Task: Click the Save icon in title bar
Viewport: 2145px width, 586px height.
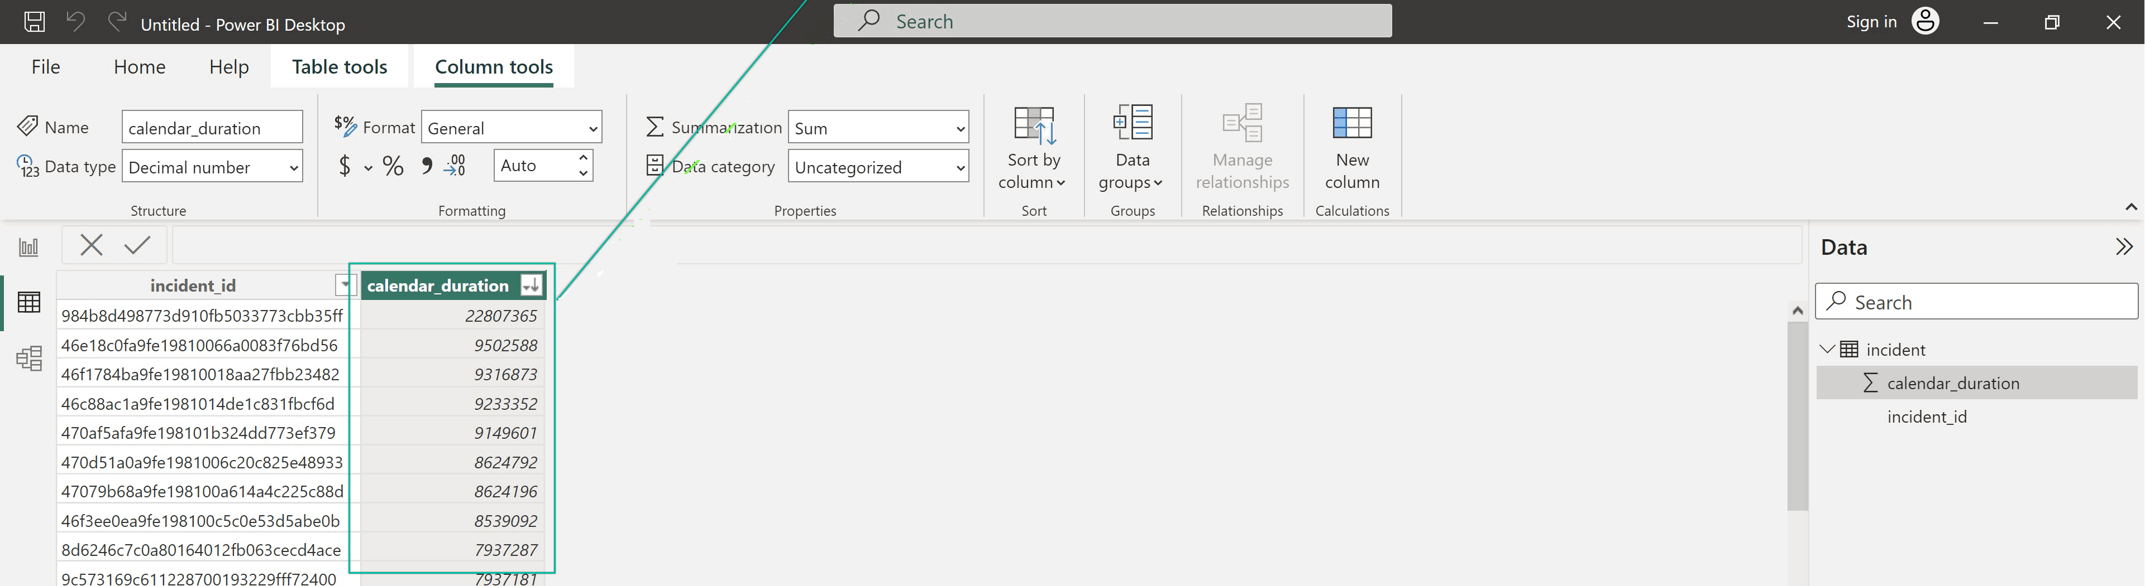Action: 34,22
